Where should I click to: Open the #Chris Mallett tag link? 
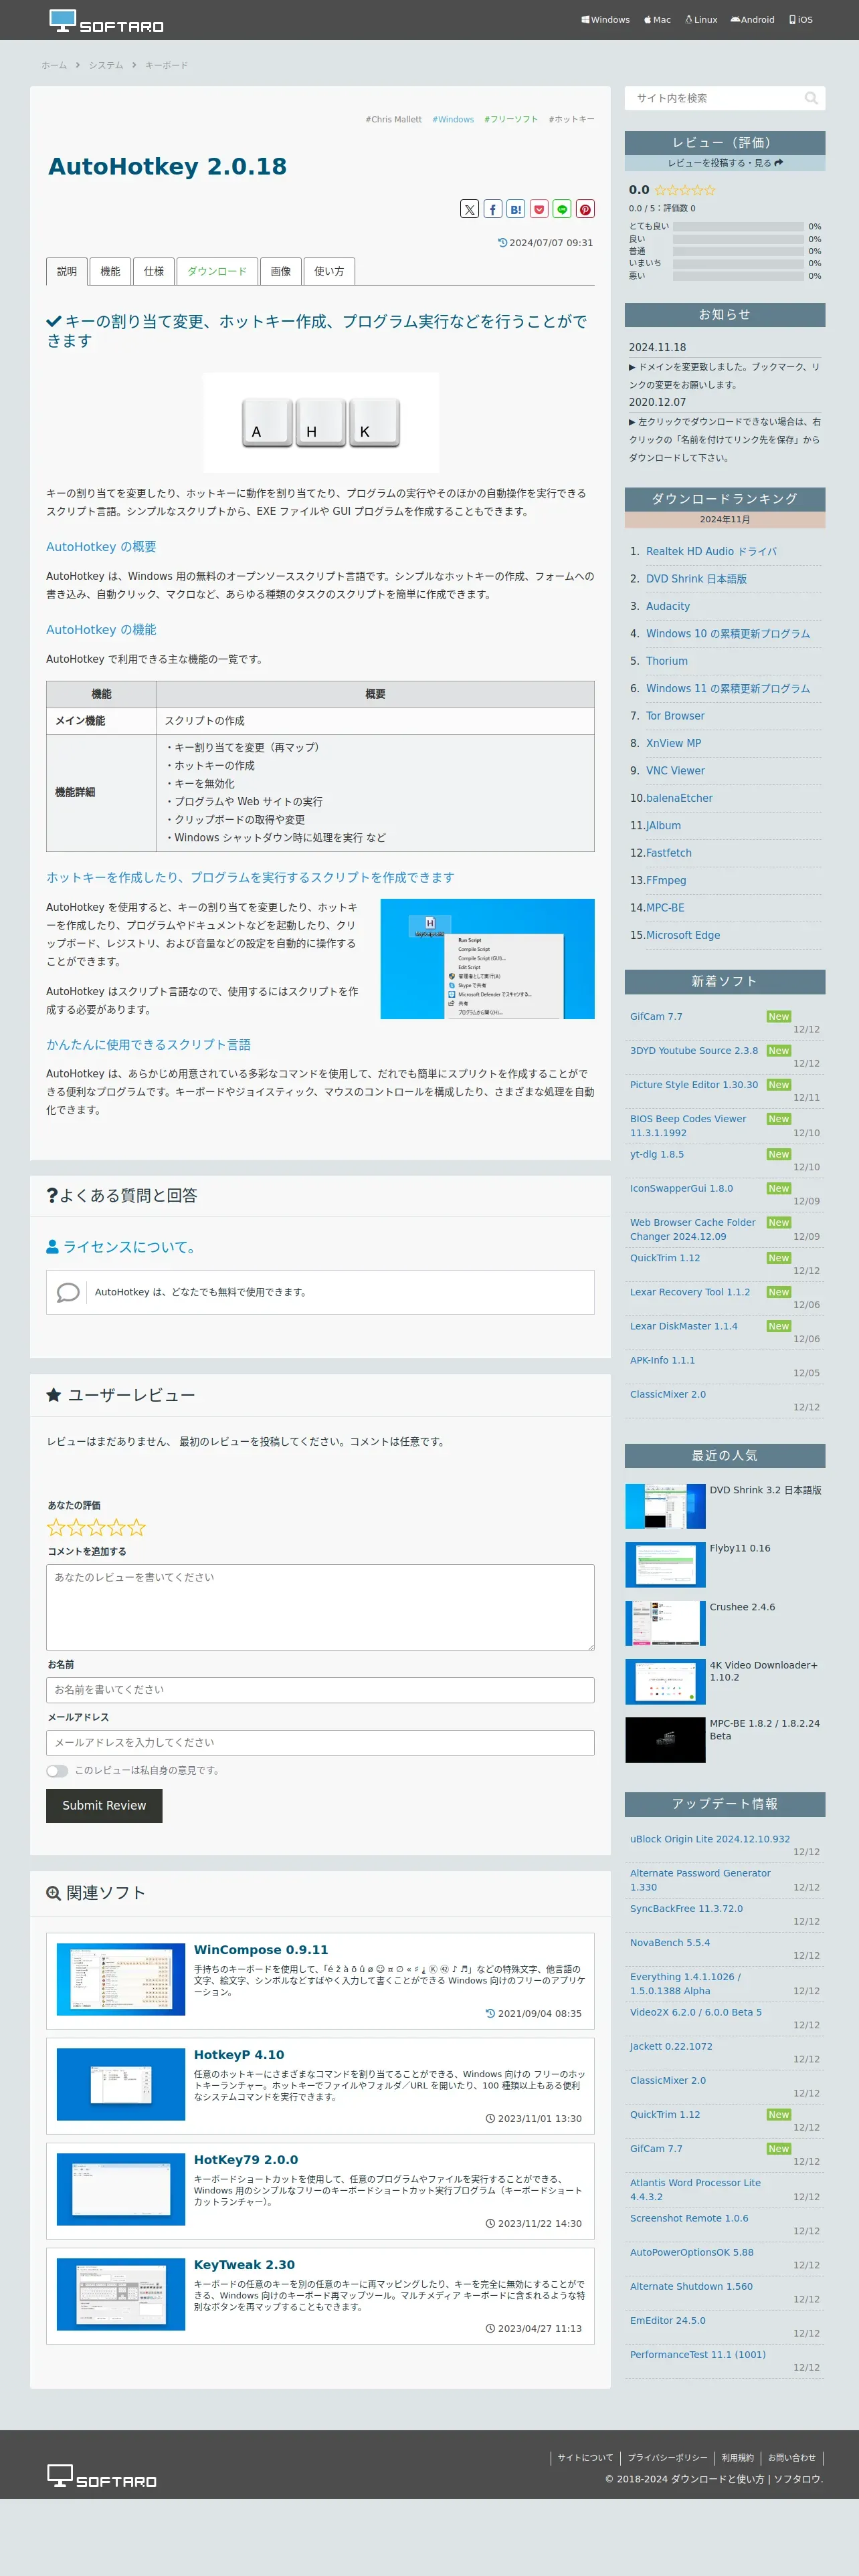coord(393,119)
